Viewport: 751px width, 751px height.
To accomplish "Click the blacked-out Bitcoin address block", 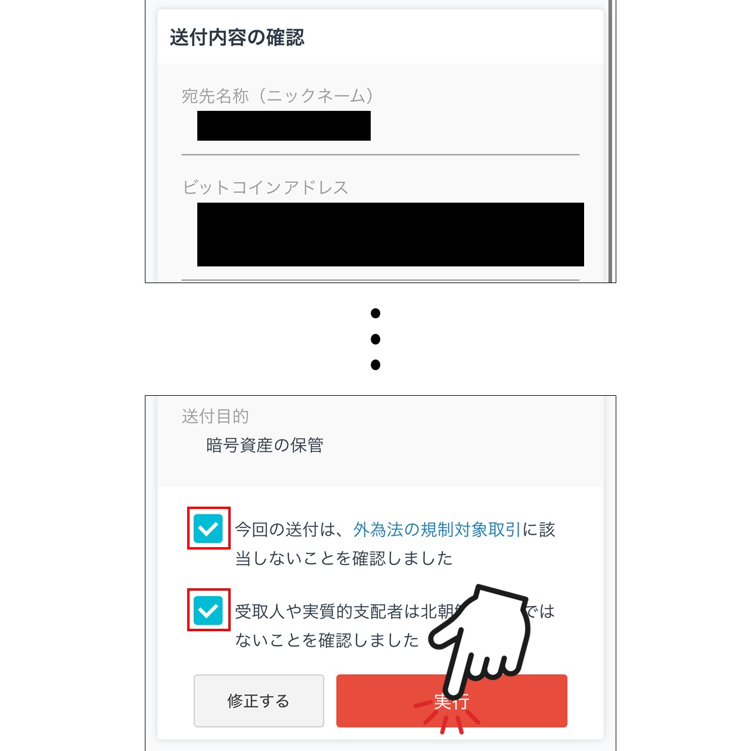I will (x=390, y=234).
